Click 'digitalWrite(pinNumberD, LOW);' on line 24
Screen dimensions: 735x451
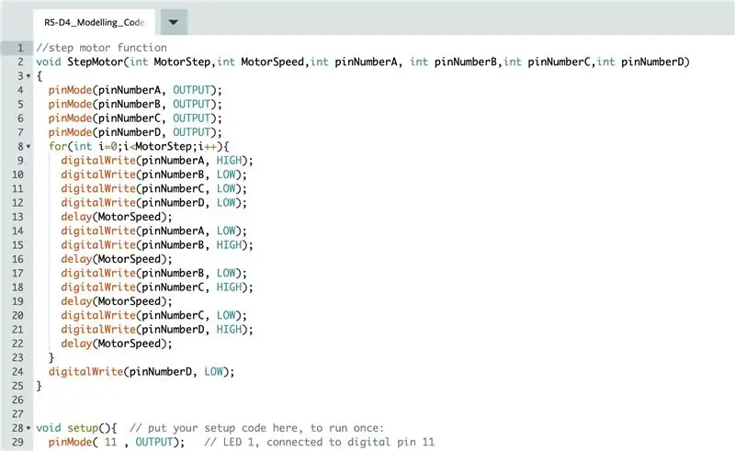(141, 372)
